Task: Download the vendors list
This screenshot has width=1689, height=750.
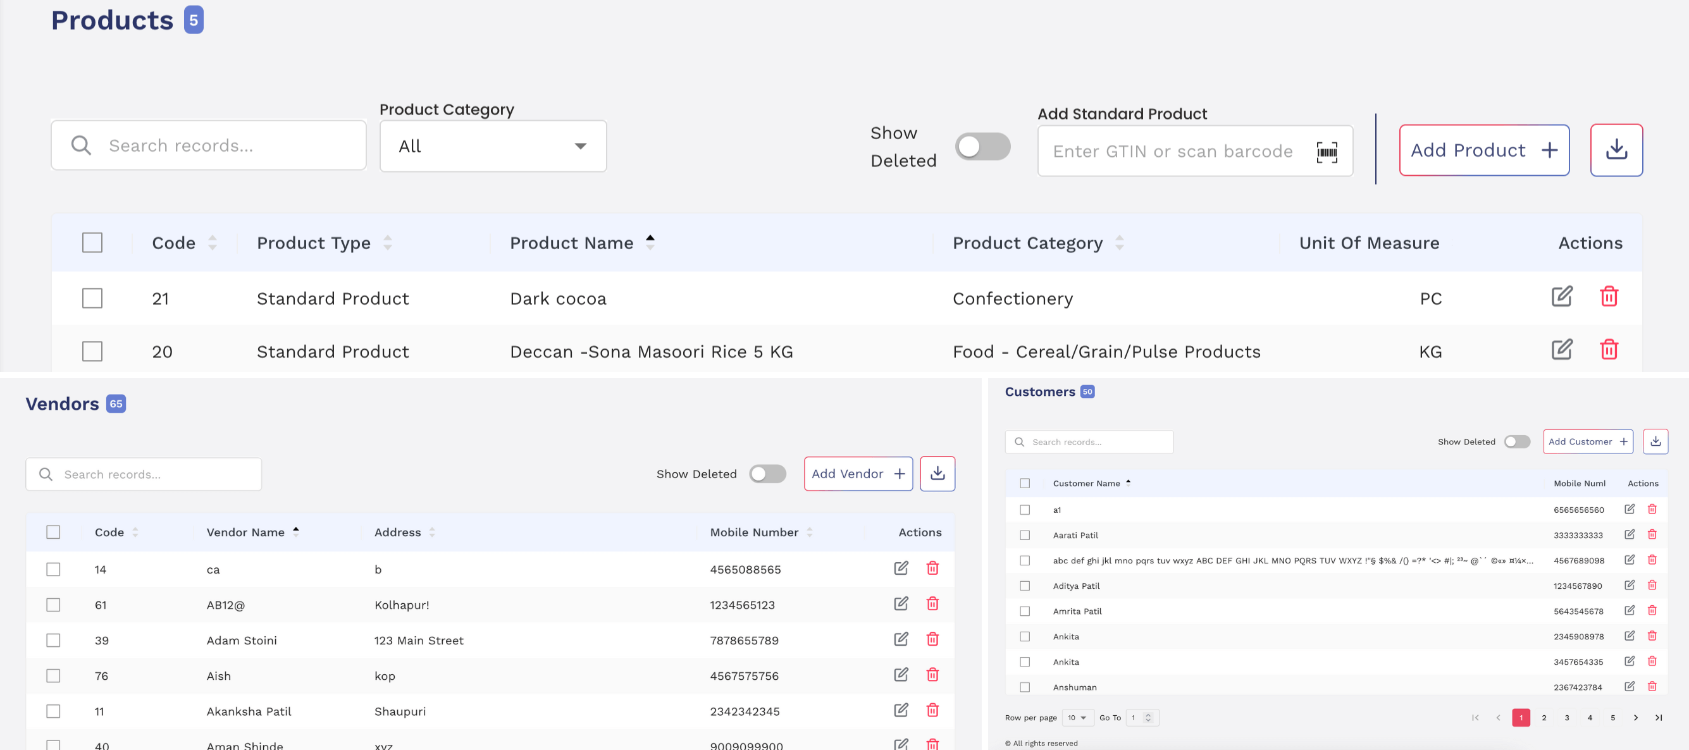Action: click(x=937, y=474)
